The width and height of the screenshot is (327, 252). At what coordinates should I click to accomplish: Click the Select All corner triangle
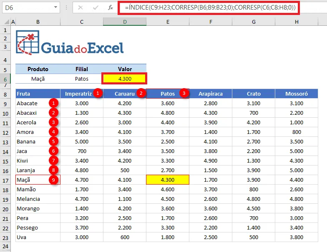click(x=7, y=22)
